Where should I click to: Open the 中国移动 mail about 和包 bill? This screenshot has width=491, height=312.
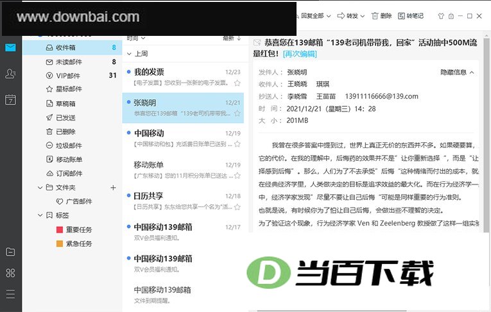tap(183, 138)
